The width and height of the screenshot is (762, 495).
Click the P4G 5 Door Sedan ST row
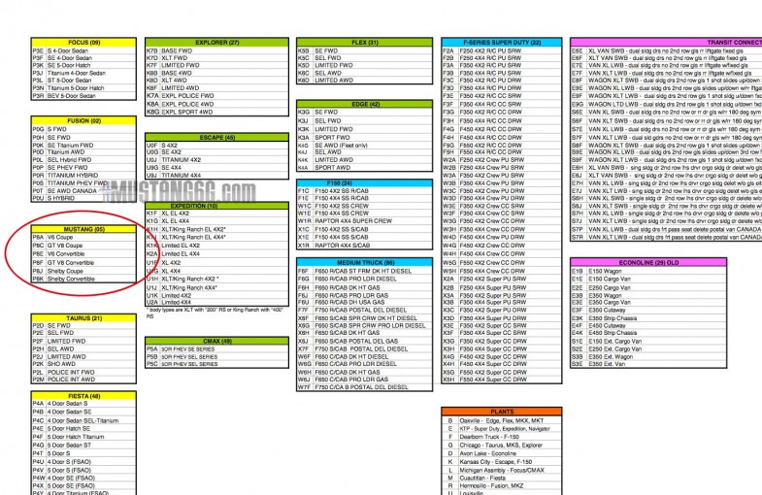pyautogui.click(x=83, y=445)
